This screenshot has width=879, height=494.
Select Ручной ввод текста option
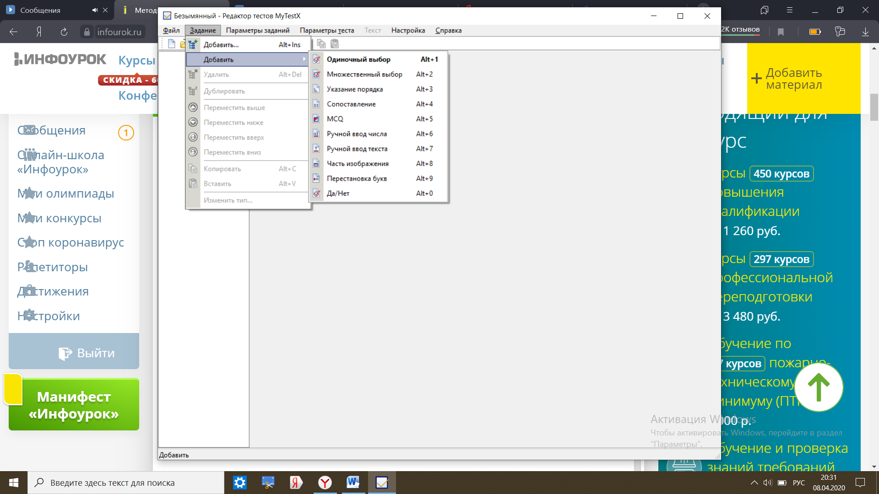point(378,149)
